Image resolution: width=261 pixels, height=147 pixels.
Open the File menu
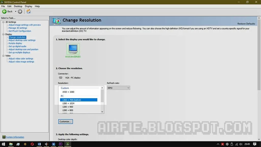3,6
